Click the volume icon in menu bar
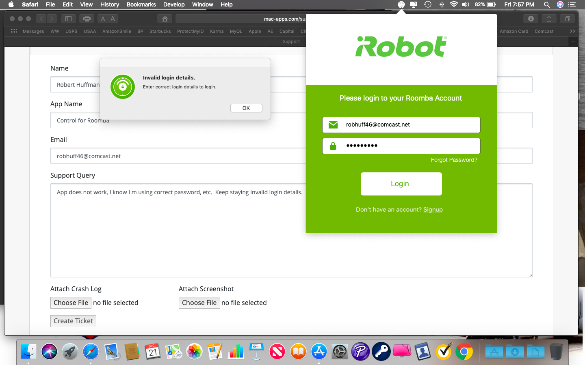The width and height of the screenshot is (585, 365). [466, 4]
